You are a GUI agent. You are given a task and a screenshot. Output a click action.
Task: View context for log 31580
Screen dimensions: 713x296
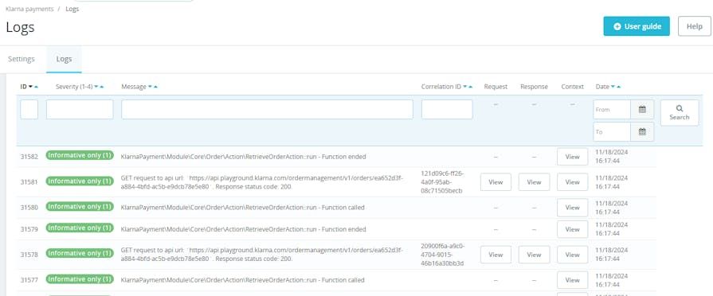[x=572, y=208]
